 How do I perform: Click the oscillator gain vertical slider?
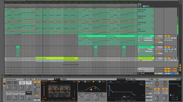tap(44, 91)
